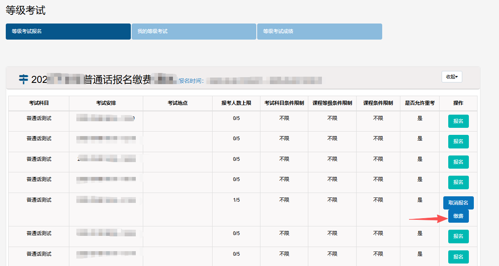
Task: Collapse the panel using the 收起 dropdown
Action: click(x=452, y=77)
